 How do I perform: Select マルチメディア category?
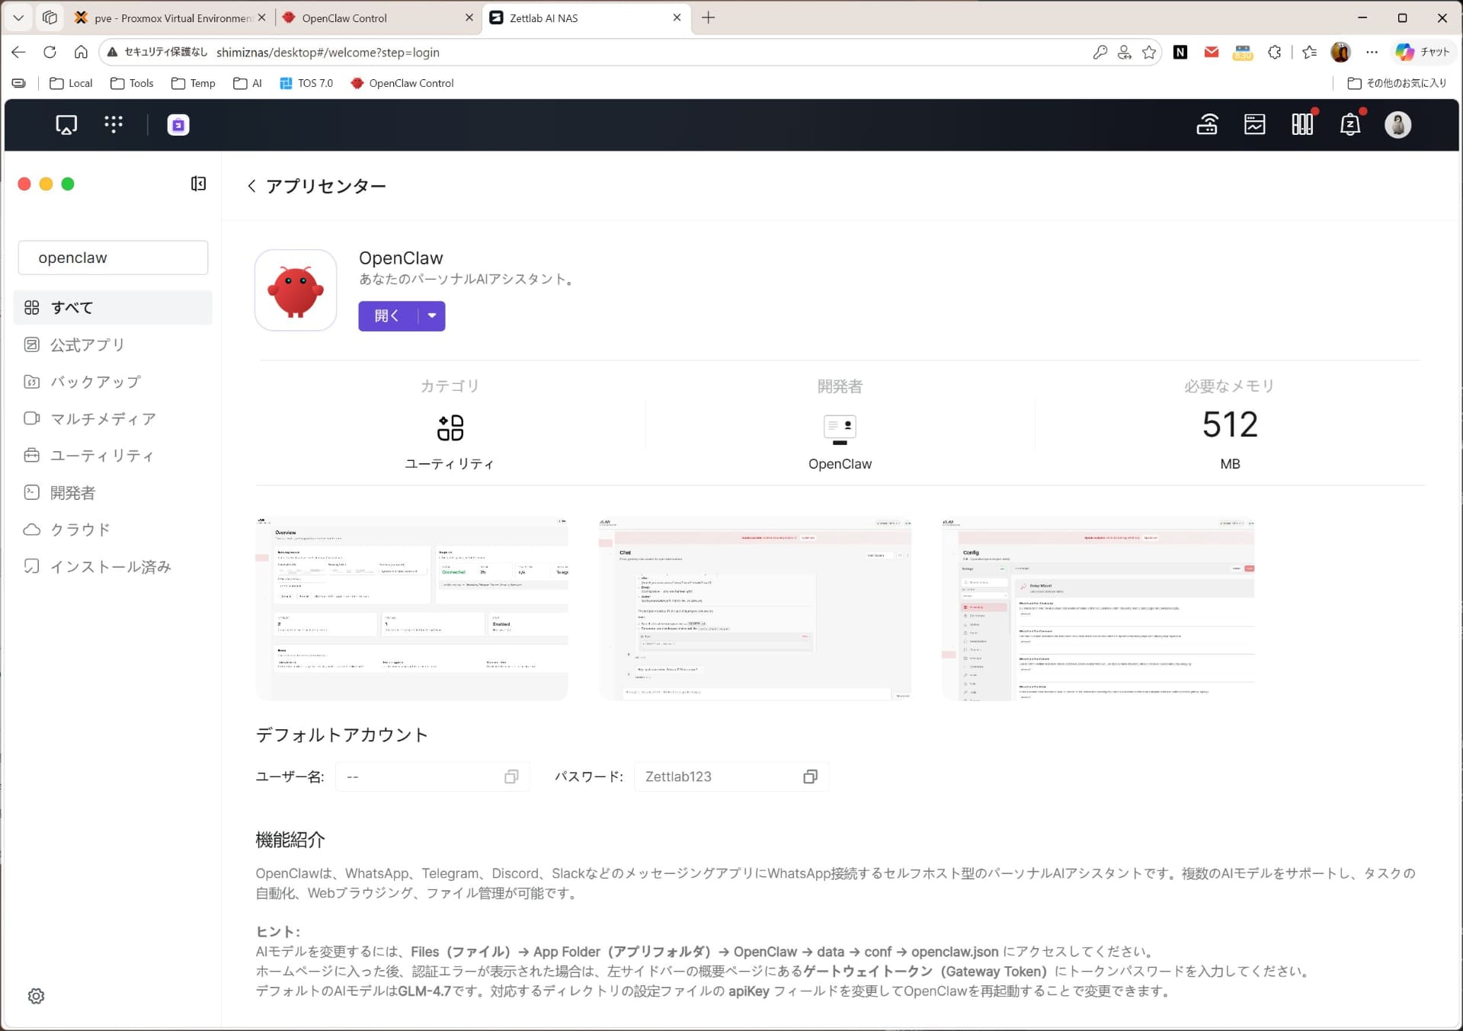click(113, 418)
